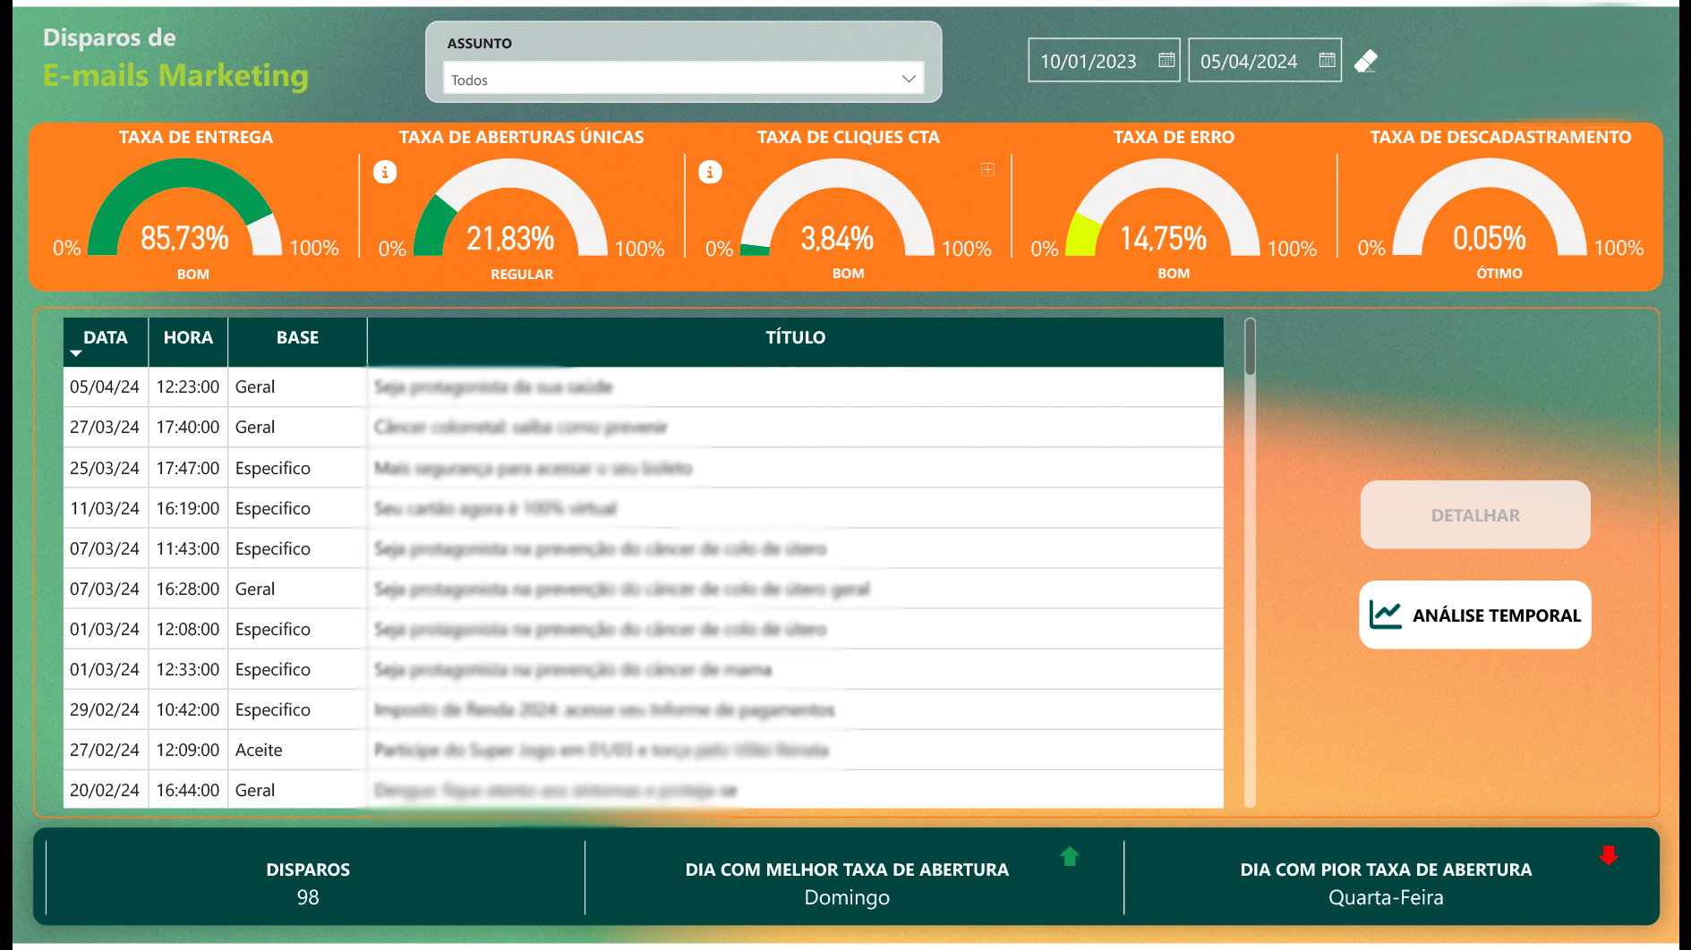Click the time cell 10:42:00
The image size is (1691, 950).
pos(188,709)
